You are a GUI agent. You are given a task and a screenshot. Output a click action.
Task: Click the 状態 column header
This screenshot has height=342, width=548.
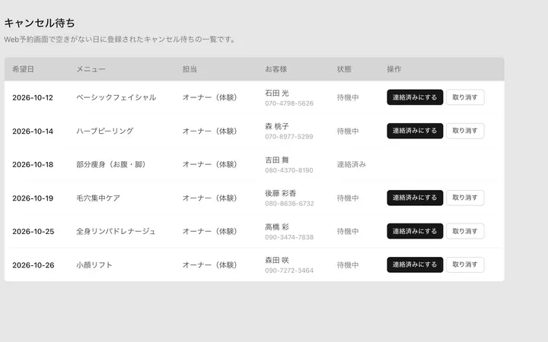344,69
